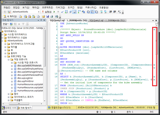This screenshot has height=115, width=160.
Task: Expand the 데이터베이스 트리거 folder node
Action: tap(9, 97)
